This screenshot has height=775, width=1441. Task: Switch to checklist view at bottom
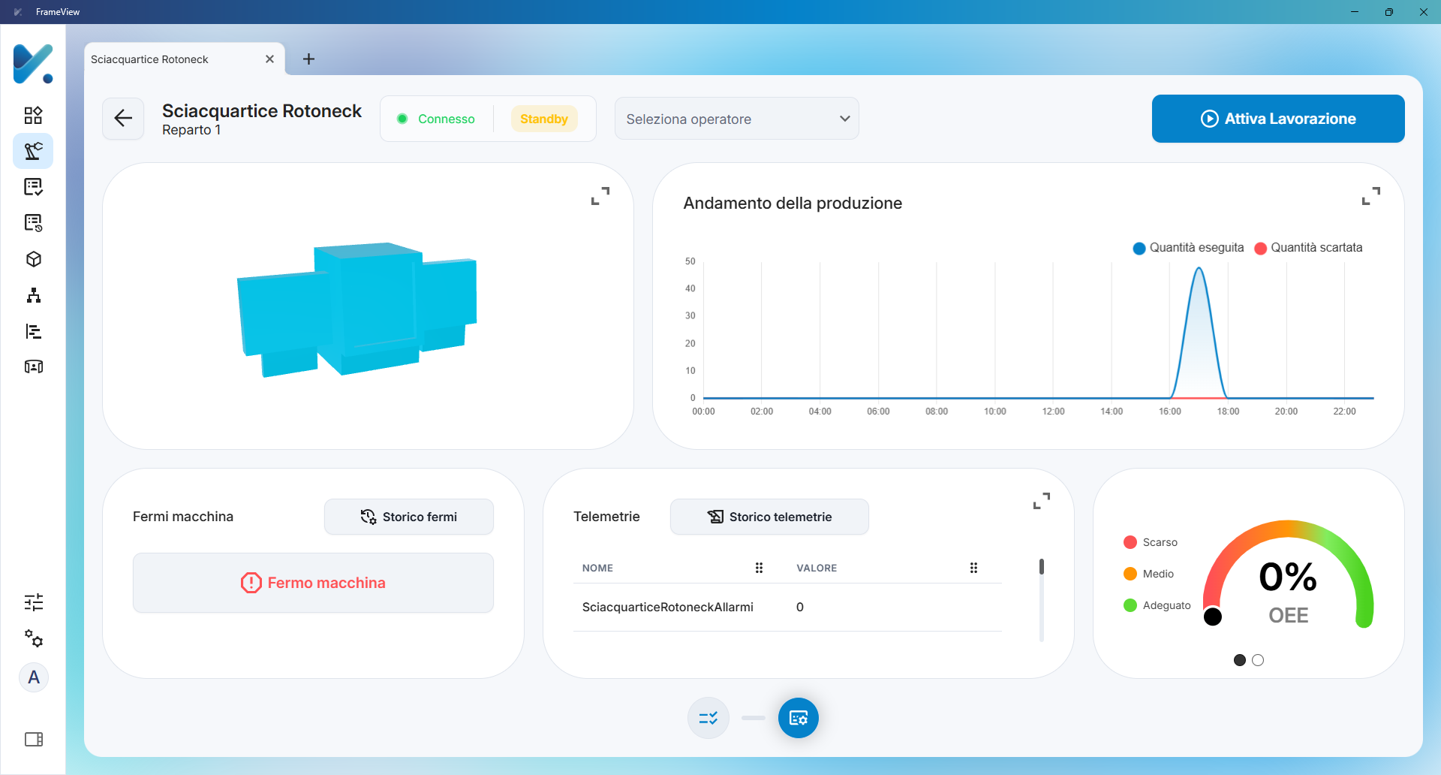click(x=708, y=718)
